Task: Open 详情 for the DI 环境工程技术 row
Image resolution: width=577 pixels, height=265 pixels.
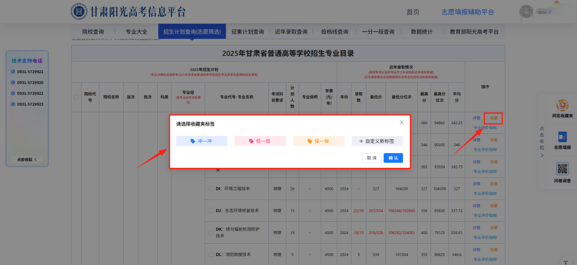Action: tap(476, 184)
